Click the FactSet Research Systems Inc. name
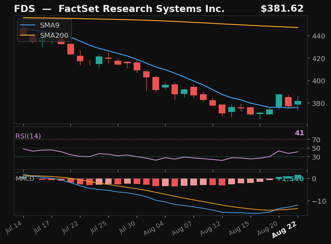This screenshot has width=331, height=244. point(141,9)
